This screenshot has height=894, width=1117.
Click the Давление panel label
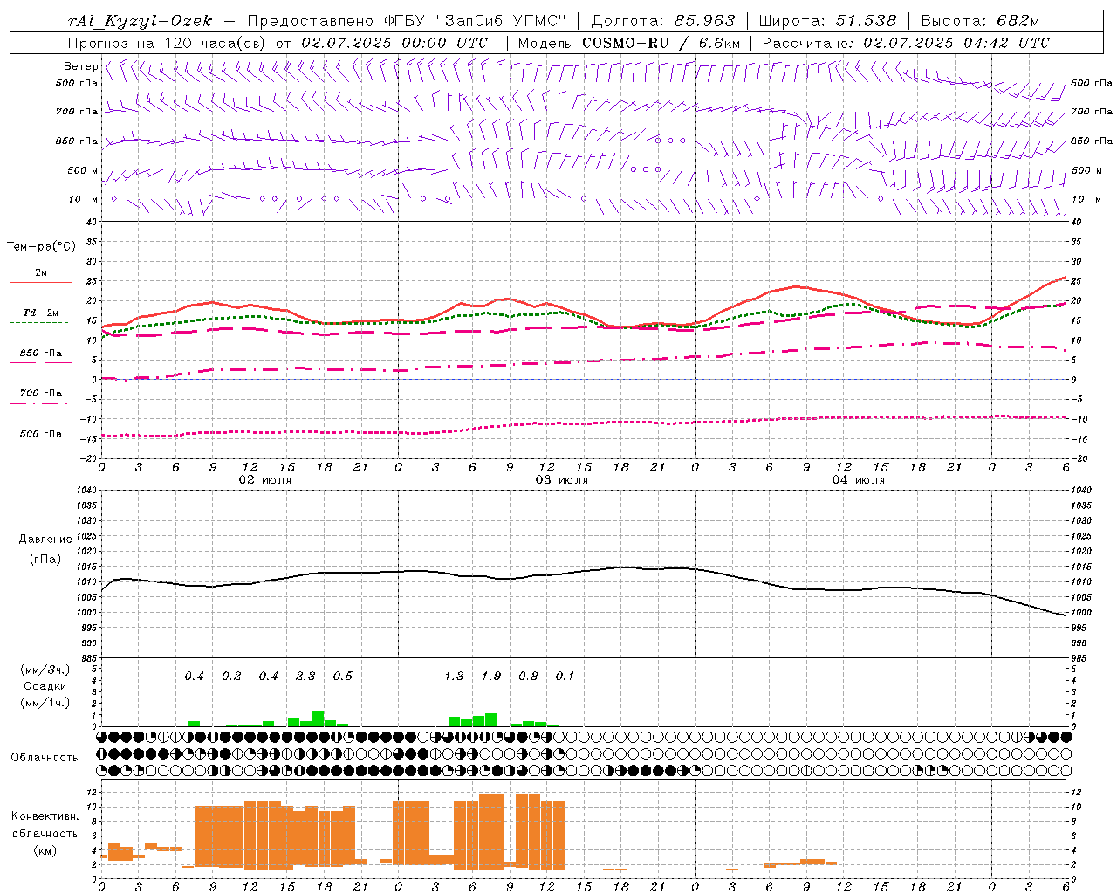tap(45, 540)
